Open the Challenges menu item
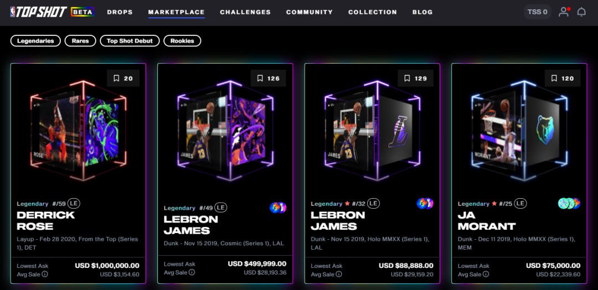 tap(245, 12)
